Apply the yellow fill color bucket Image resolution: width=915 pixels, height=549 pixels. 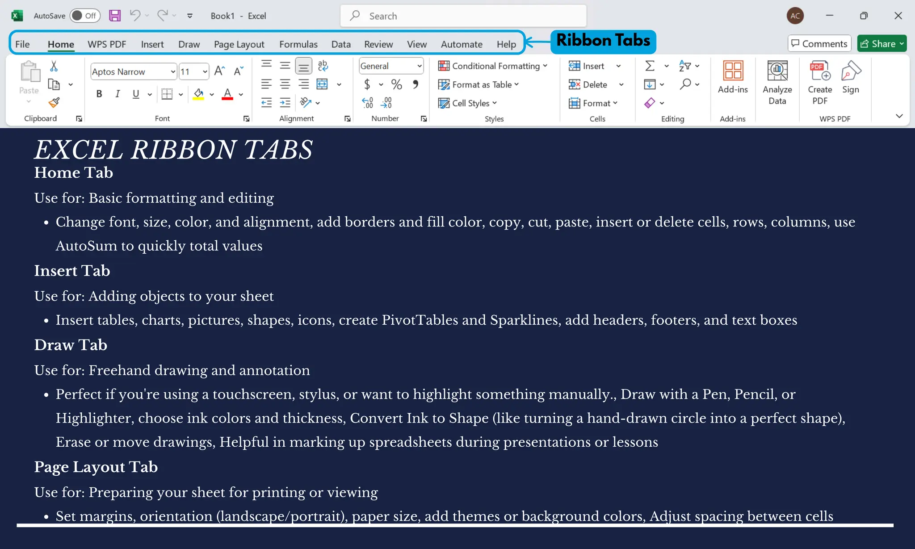pyautogui.click(x=198, y=94)
